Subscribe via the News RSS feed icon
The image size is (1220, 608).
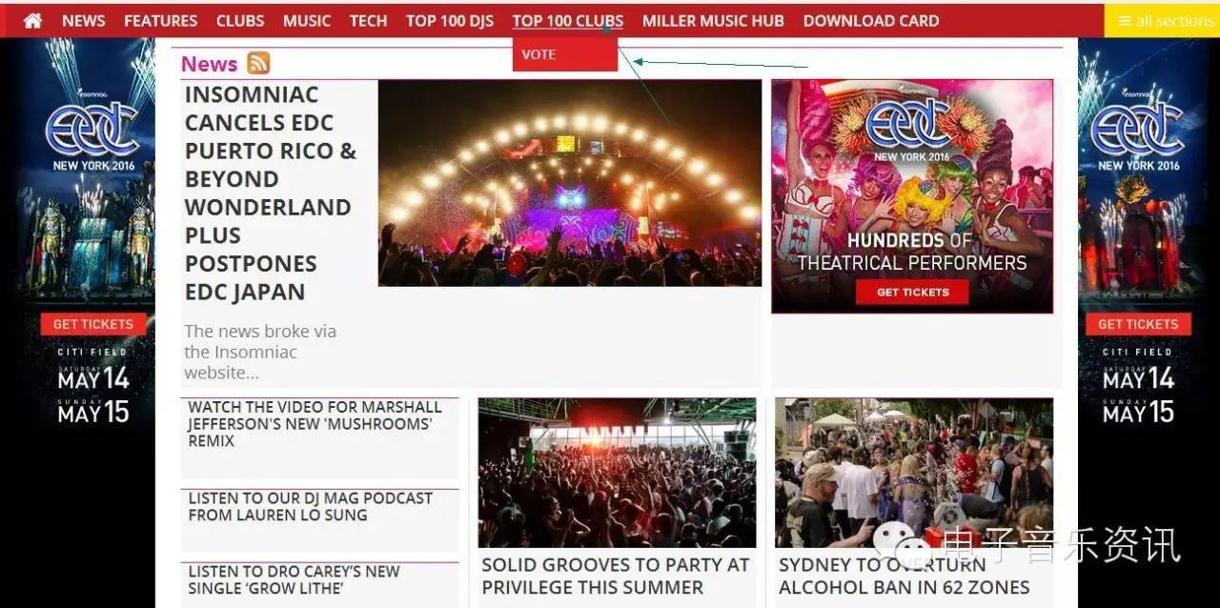click(258, 63)
